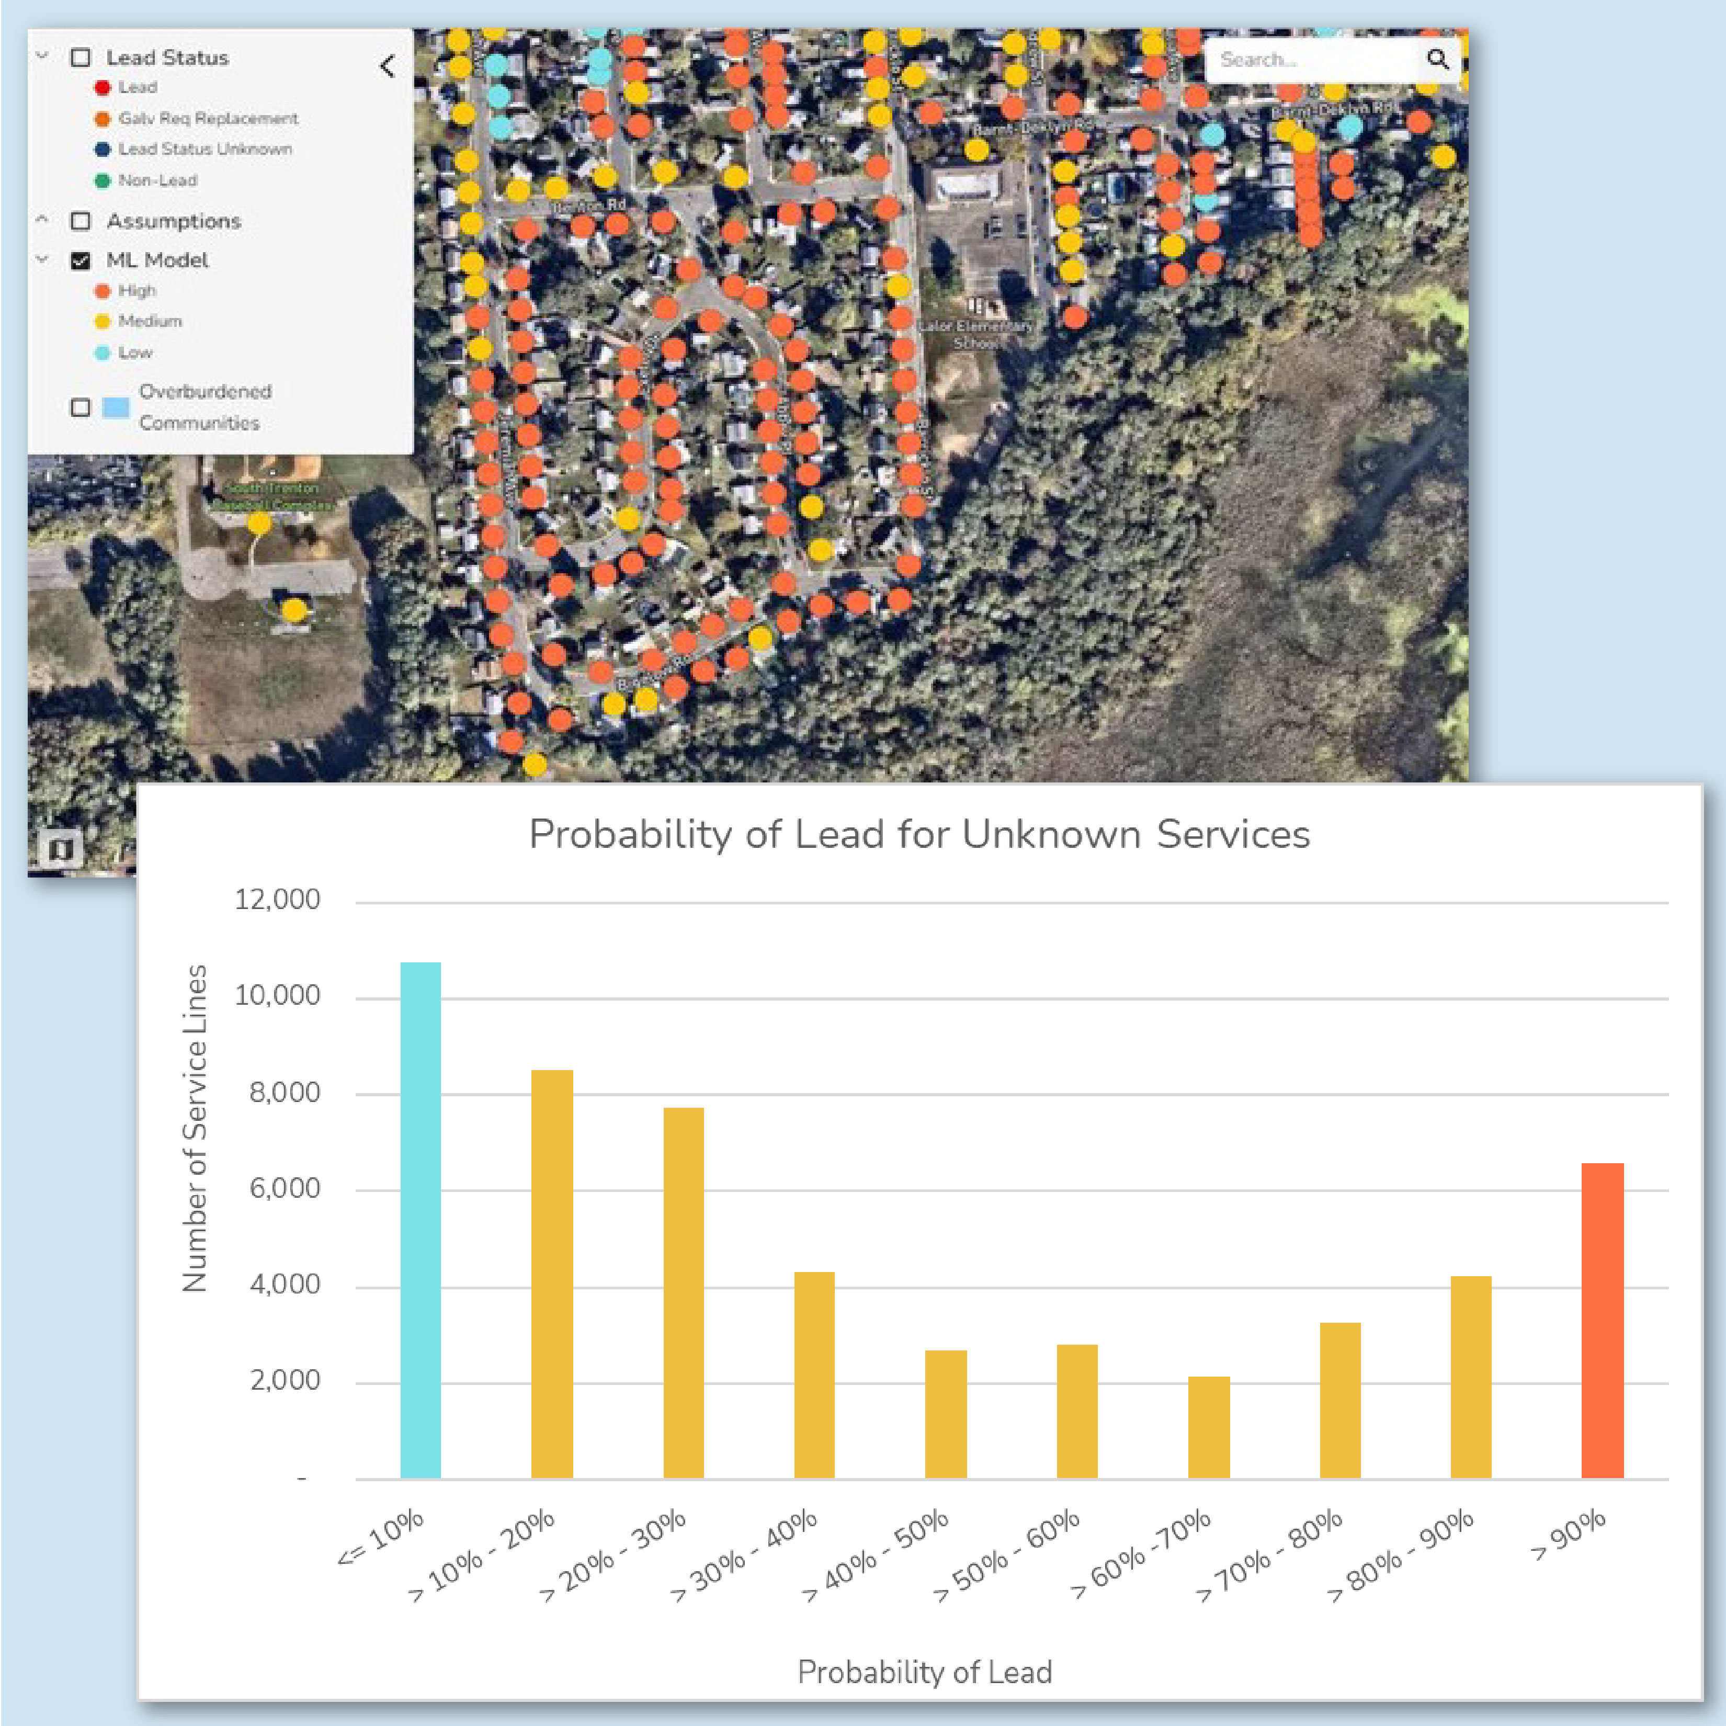Screen dimensions: 1726x1726
Task: Collapse the ML Model group chevron
Action: [42, 259]
